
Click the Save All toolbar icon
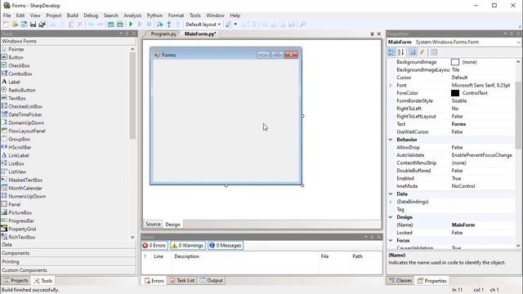(42, 24)
